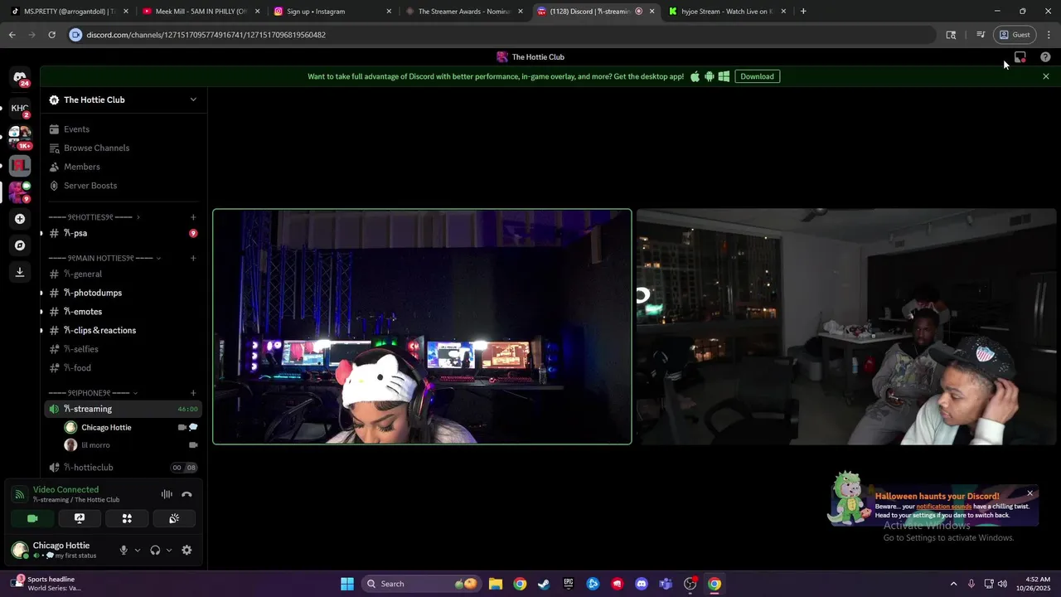
Task: Reload the page in Chrome
Action: pos(51,35)
